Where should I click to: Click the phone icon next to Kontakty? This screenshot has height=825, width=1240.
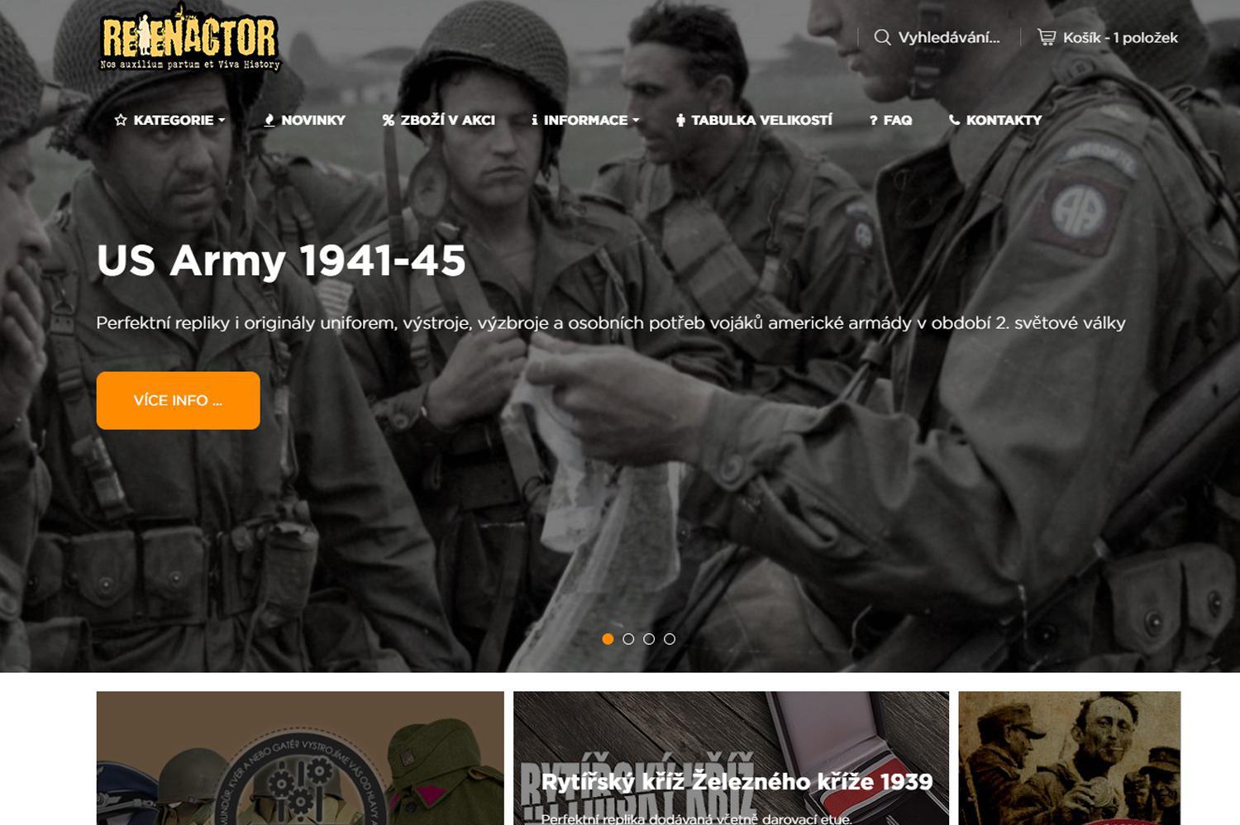click(x=954, y=120)
